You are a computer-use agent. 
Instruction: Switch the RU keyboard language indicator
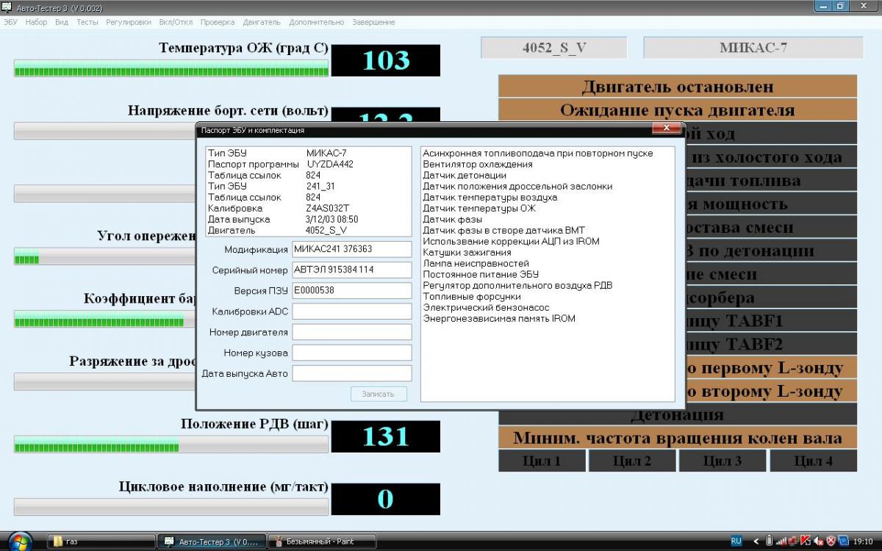click(736, 541)
